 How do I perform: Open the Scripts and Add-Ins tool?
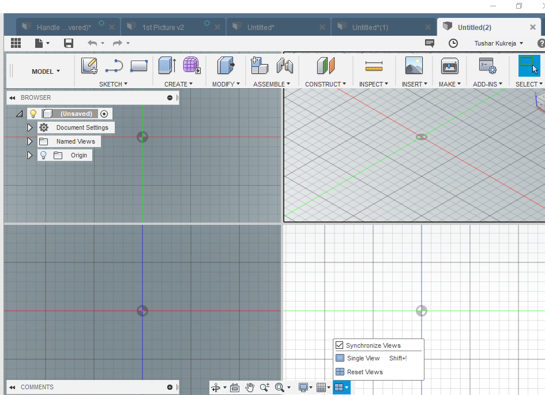488,66
